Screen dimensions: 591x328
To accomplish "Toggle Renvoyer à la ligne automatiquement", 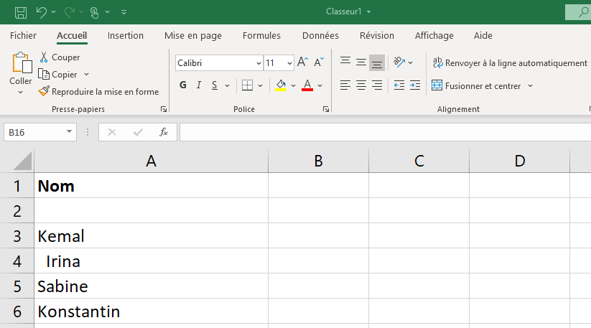I will (510, 63).
